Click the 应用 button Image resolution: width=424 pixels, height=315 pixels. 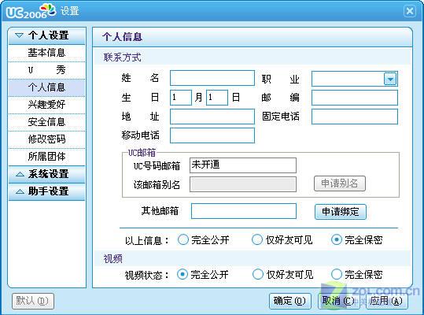[386, 301]
